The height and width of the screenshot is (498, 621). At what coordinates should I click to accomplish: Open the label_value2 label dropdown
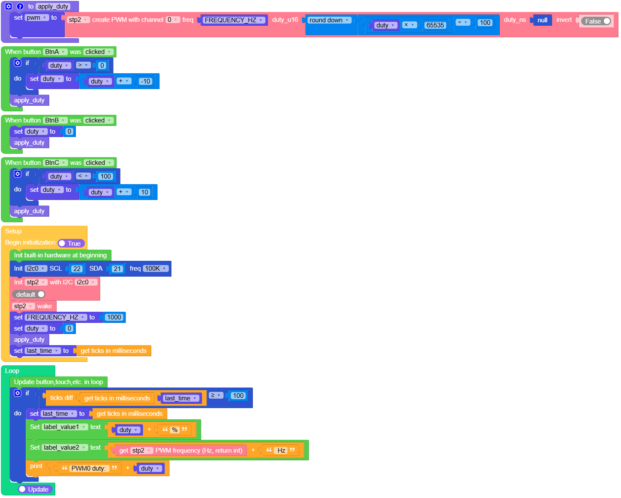(x=65, y=447)
